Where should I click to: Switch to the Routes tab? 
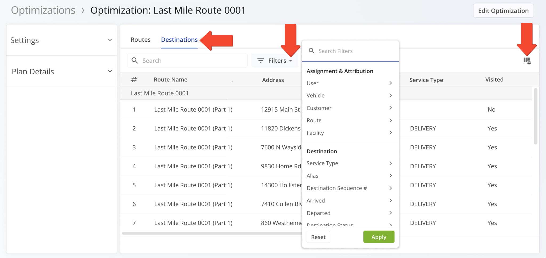point(140,40)
